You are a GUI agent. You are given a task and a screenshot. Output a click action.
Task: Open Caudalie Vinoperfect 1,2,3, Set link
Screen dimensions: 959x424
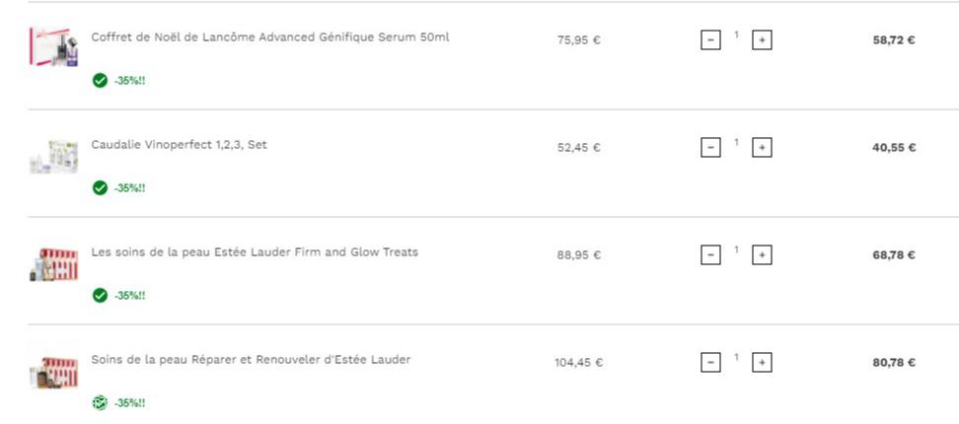[x=180, y=145]
